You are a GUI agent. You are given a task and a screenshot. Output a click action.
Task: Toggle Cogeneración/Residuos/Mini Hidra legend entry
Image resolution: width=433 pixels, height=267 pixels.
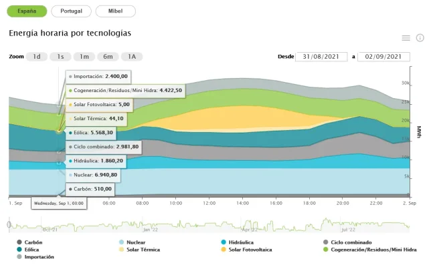370,250
